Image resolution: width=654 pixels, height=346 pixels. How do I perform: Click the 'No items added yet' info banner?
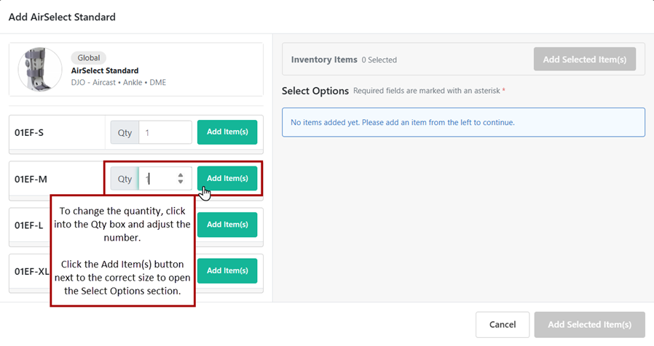(463, 122)
